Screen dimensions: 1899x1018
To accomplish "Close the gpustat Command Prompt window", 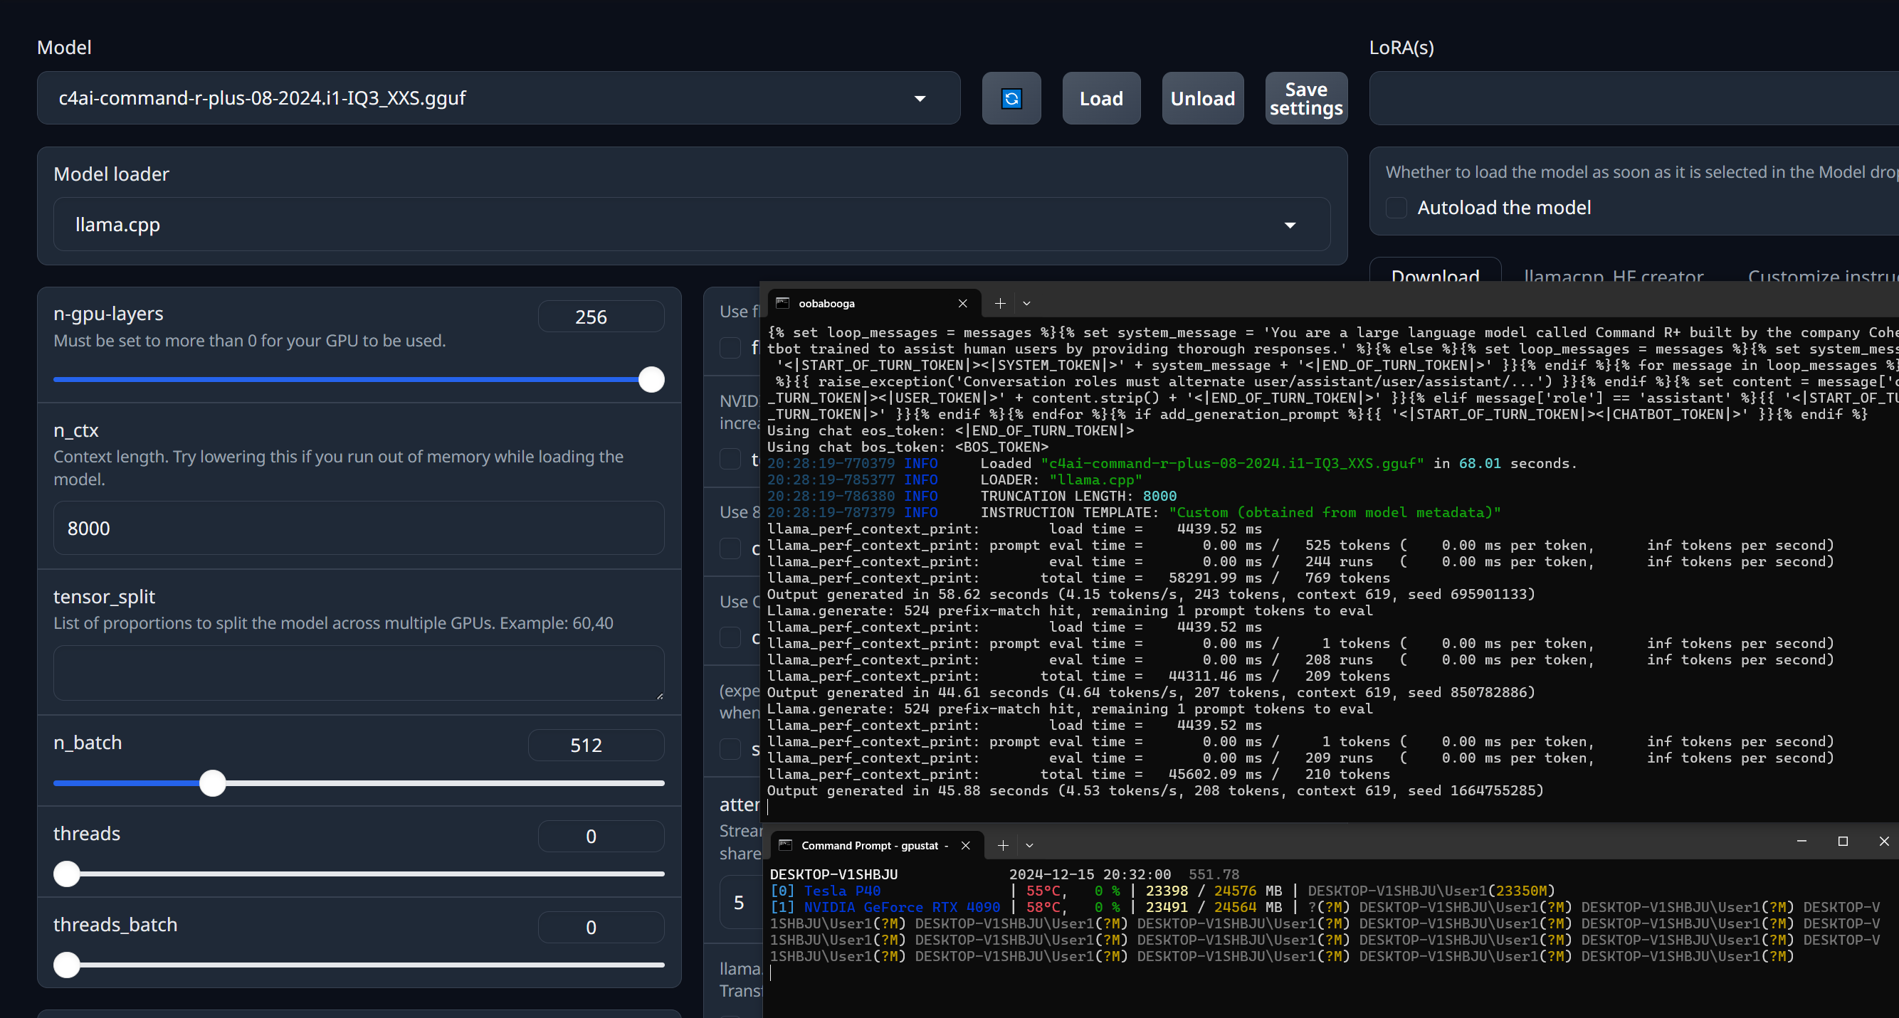I will coord(1883,840).
